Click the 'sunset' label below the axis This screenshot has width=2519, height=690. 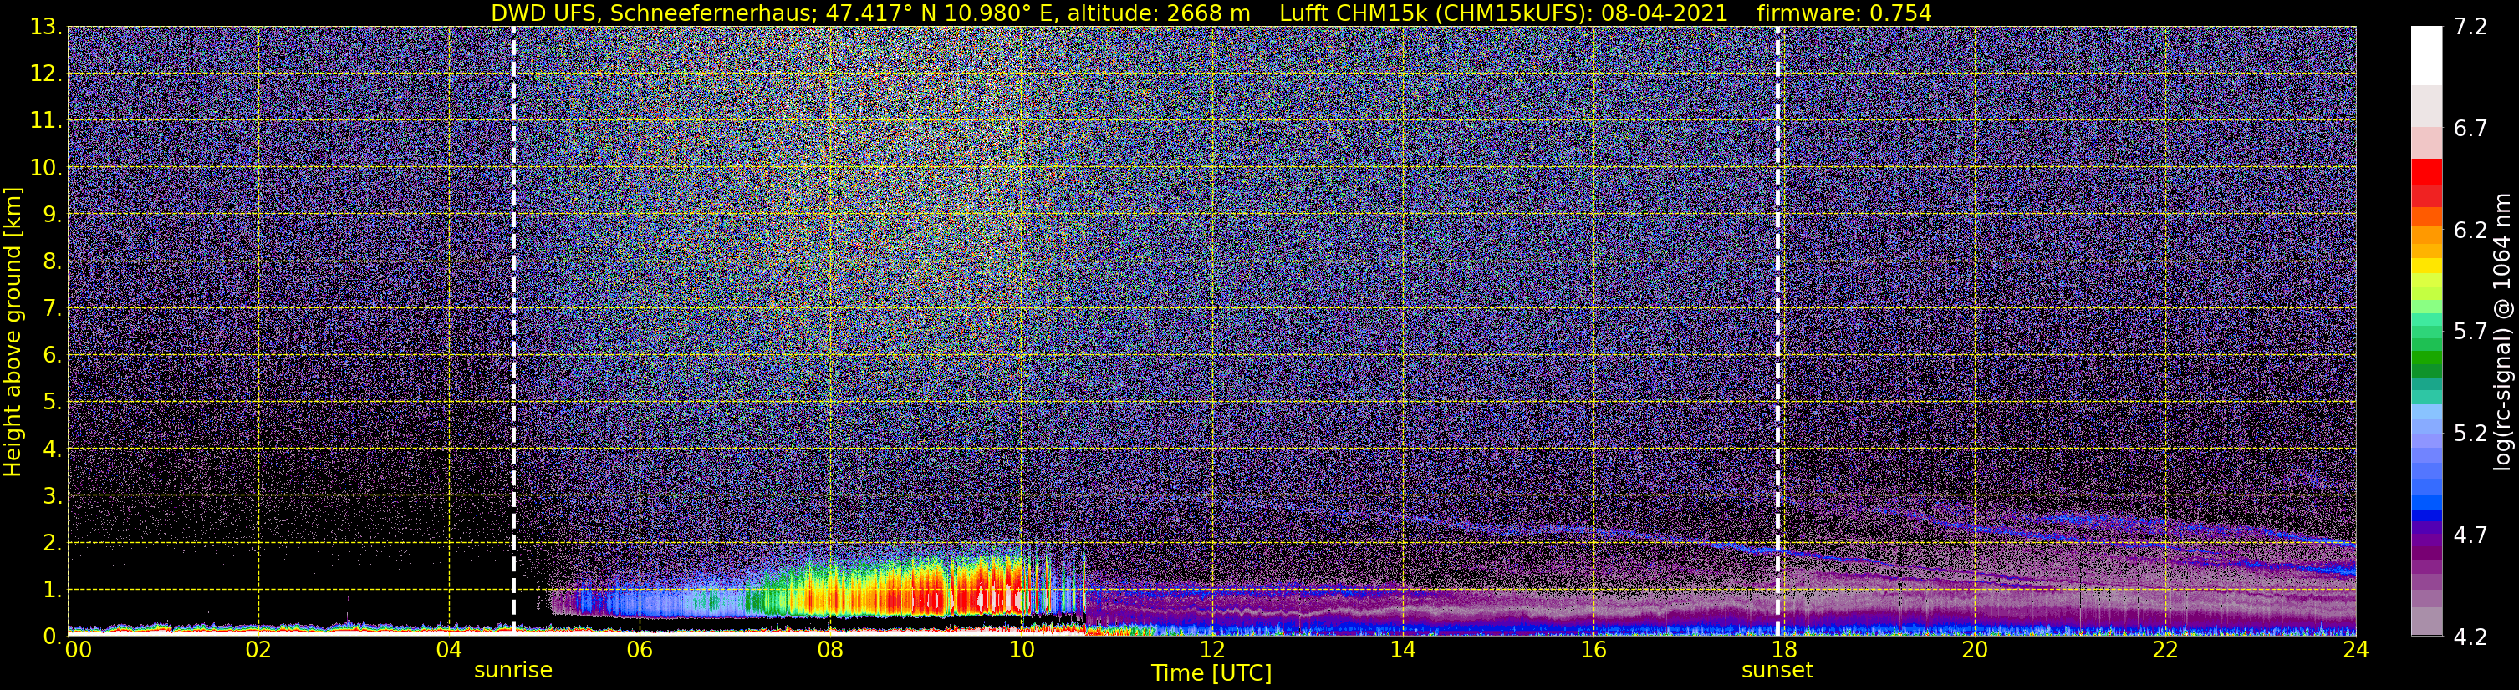click(x=1777, y=671)
